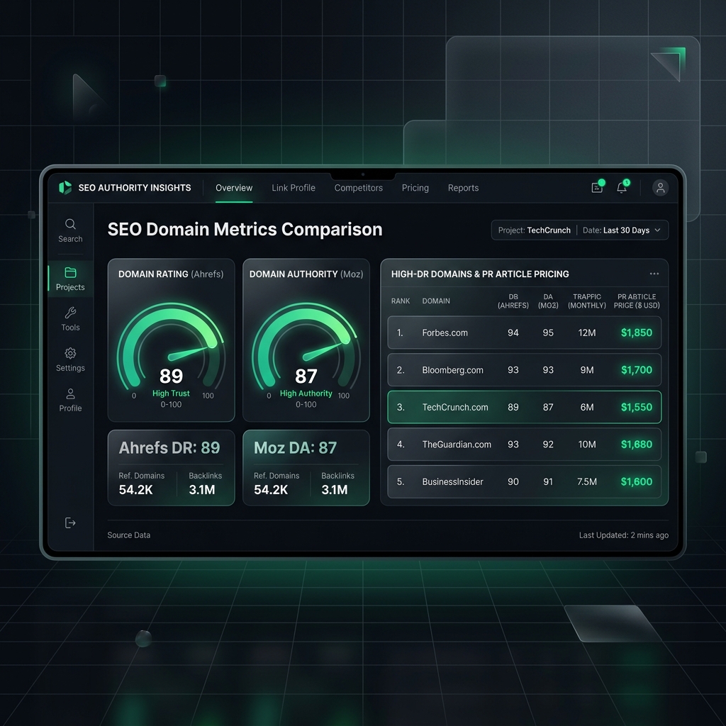Click the $1,680 price for TheGuardian.com

[x=636, y=445]
